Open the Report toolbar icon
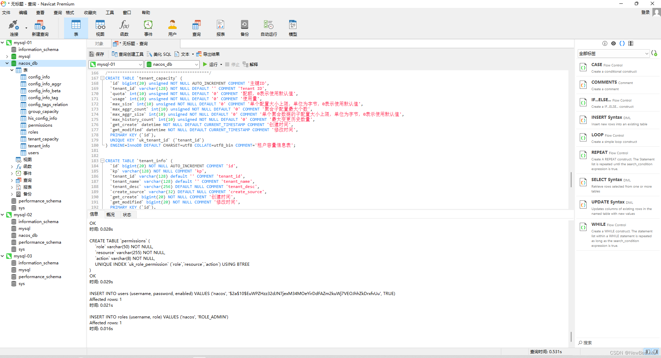Image resolution: width=661 pixels, height=358 pixels. coord(221,28)
